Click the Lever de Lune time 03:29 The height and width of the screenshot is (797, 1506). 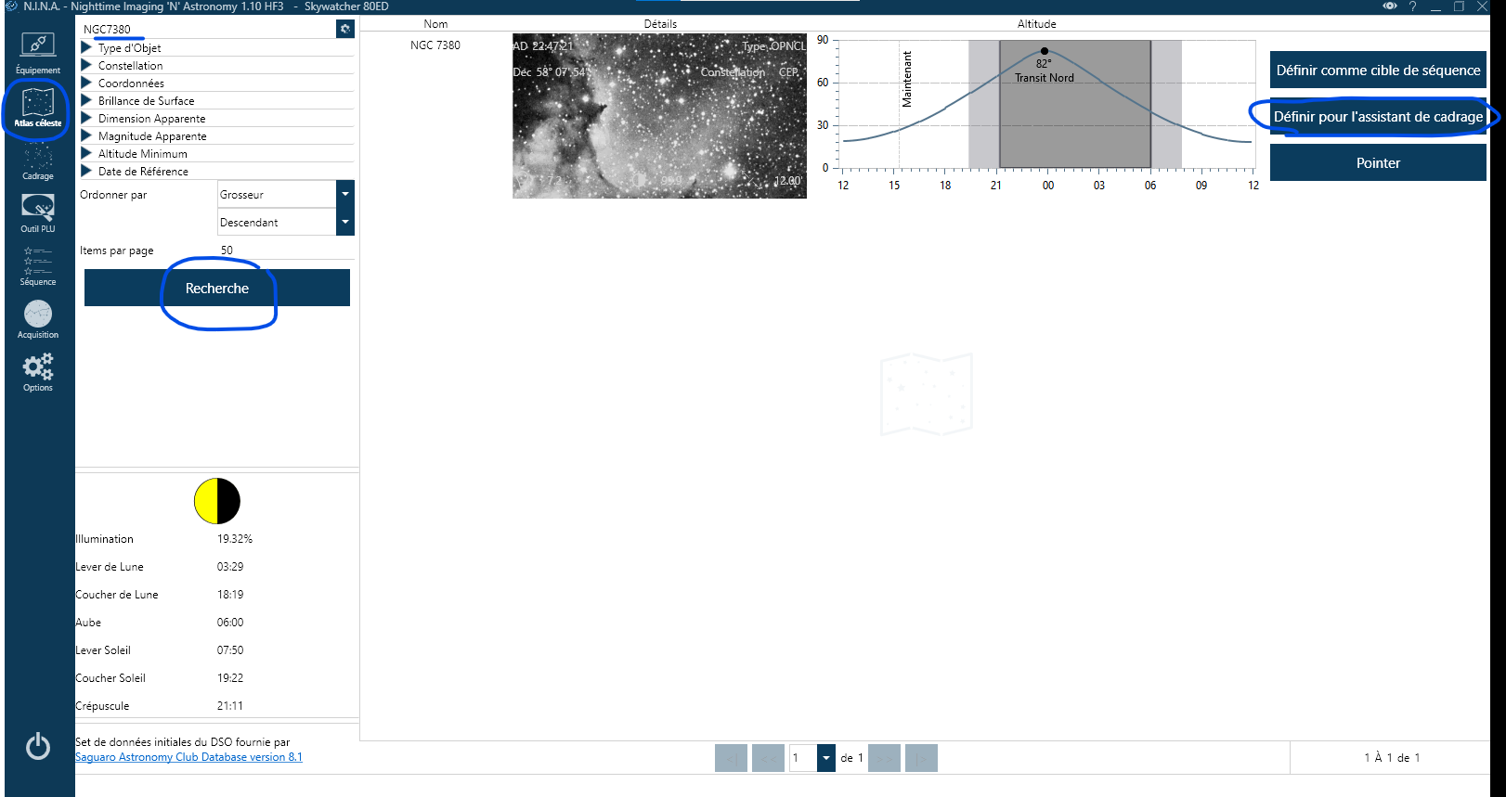coord(230,567)
